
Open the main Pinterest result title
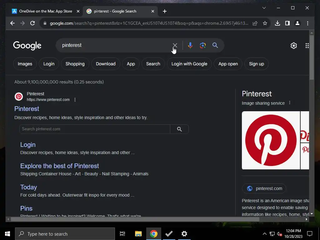tap(27, 109)
